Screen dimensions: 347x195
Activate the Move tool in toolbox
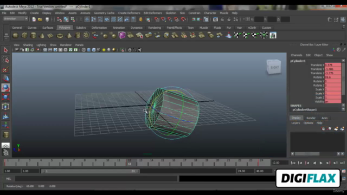coord(5,79)
